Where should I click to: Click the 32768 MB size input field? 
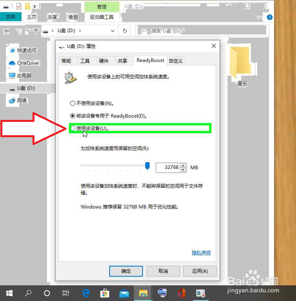click(168, 168)
